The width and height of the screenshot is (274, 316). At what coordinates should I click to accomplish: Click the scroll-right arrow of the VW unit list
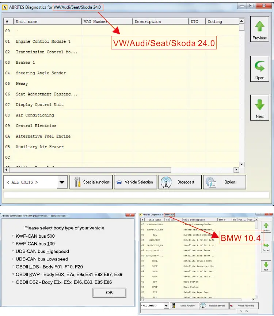236,170
